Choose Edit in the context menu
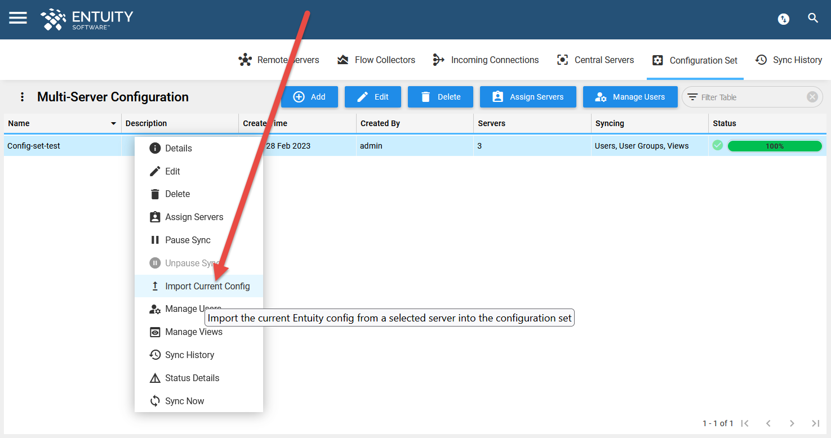The height and width of the screenshot is (438, 831). (199, 171)
